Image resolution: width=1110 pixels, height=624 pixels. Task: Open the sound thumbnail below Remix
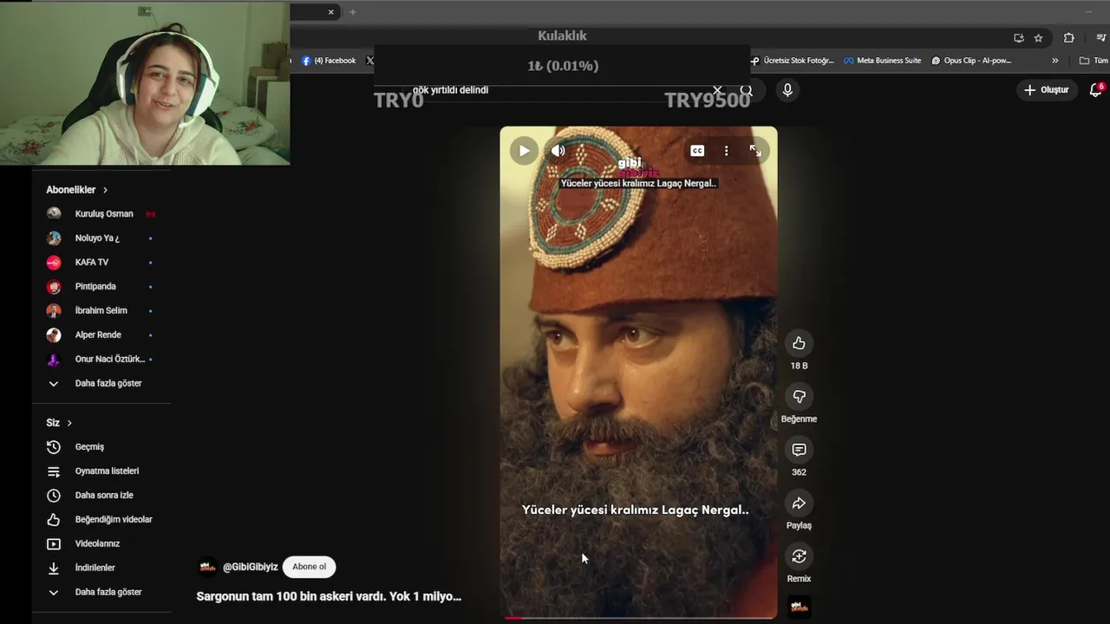[x=799, y=607]
